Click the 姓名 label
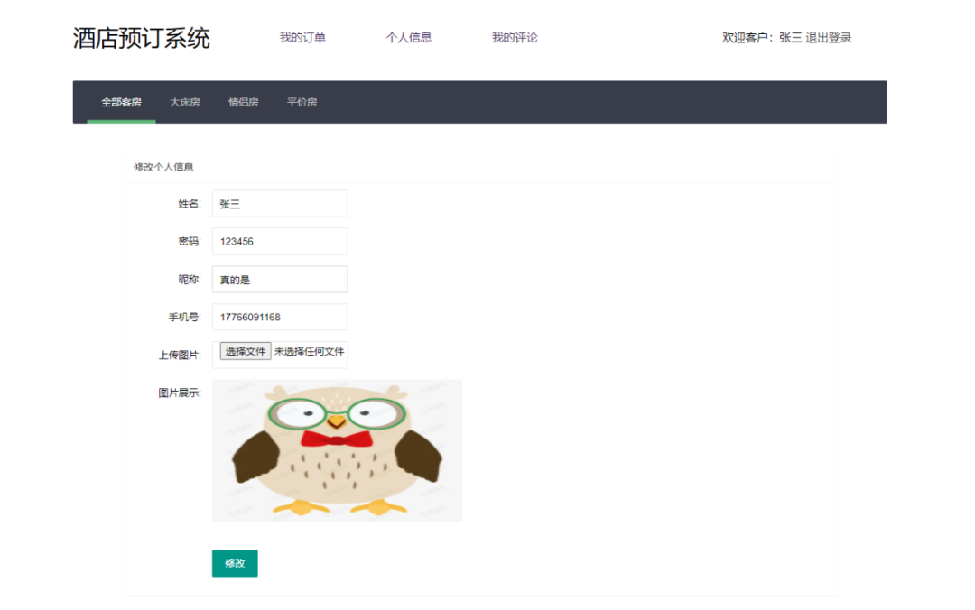 click(189, 203)
